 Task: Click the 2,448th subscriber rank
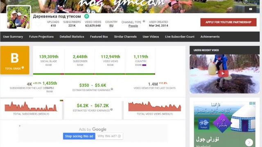coord(80,57)
